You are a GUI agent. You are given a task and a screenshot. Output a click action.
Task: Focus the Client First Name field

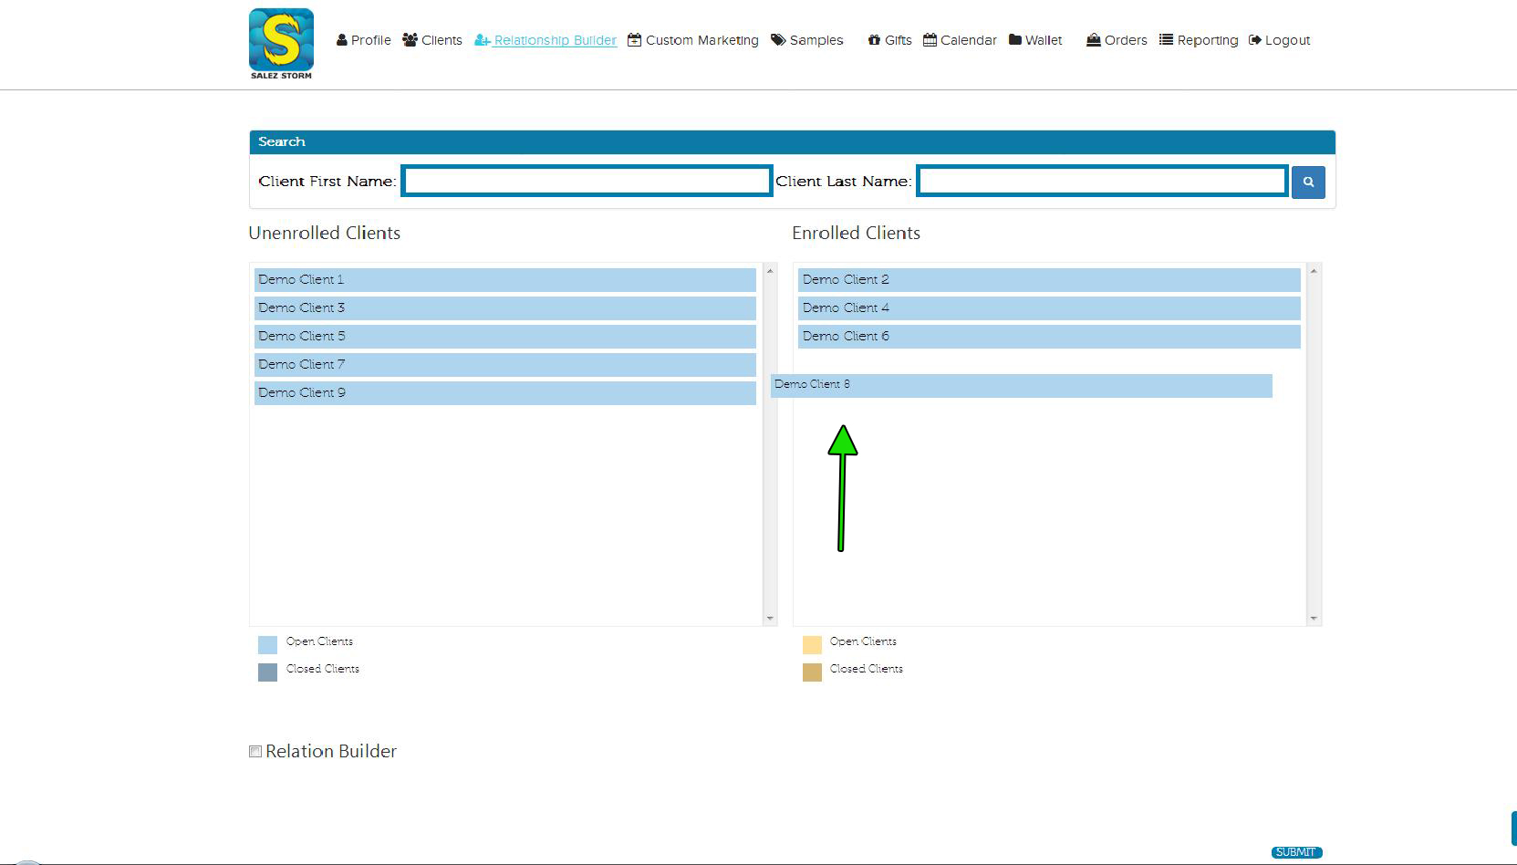click(587, 182)
